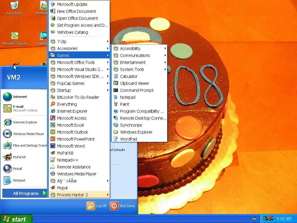Open Set Program Access and Defaults

[x=79, y=25]
